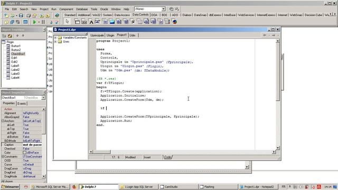Screen dimensions: 338x190
Task: Click Remove File from Project icon
Action: (x=48, y=15)
